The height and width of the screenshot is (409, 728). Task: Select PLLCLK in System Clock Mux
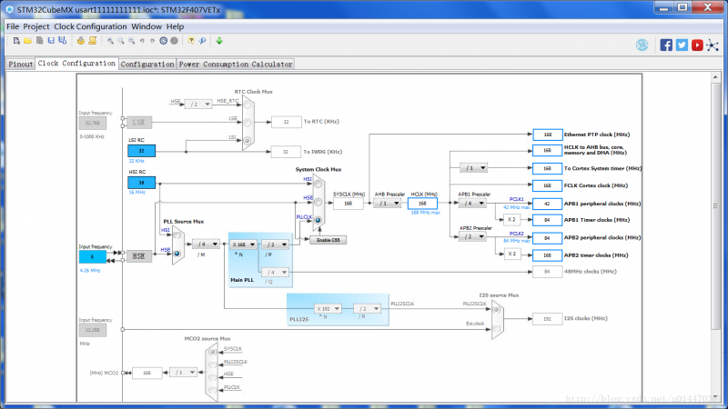318,222
